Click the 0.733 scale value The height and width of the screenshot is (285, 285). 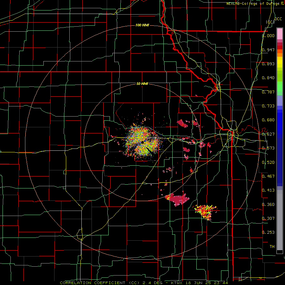[x=268, y=106]
